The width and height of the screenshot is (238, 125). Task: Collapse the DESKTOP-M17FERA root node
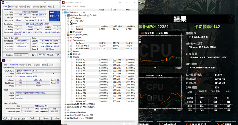click(63, 12)
